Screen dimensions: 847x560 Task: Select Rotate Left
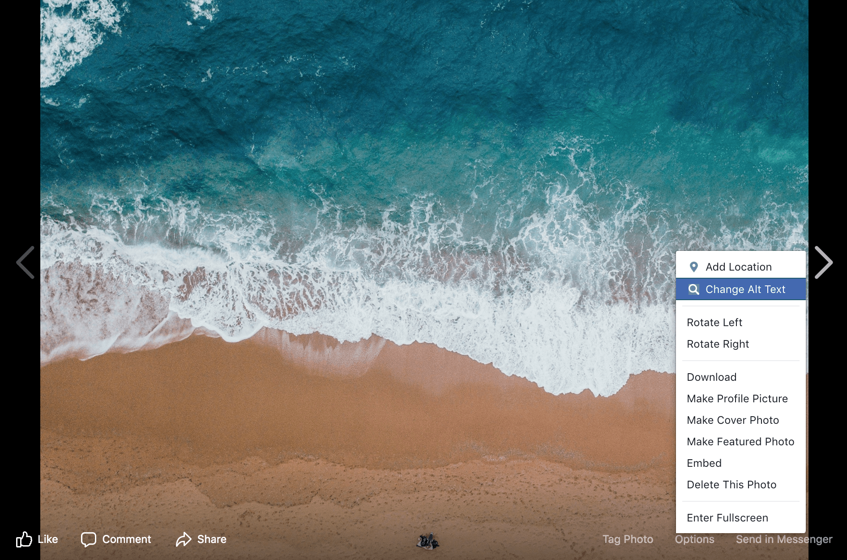point(741,323)
